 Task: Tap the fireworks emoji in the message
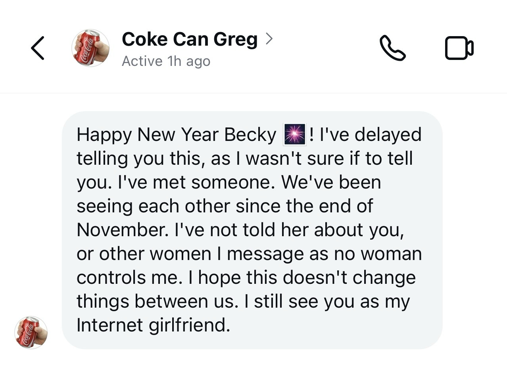(x=295, y=135)
